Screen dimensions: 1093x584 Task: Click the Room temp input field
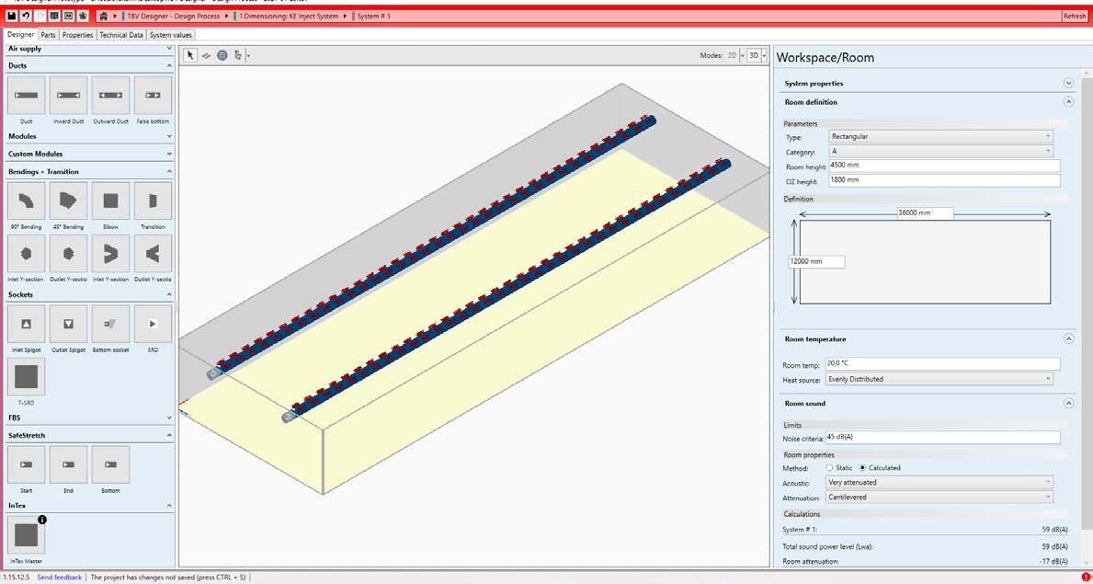click(942, 363)
